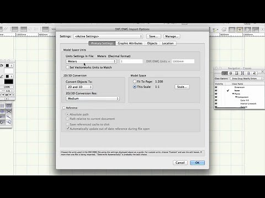Image resolution: width=265 pixels, height=198 pixels.
Task: Open the Classes view in Navigation palette
Action: 225,73
